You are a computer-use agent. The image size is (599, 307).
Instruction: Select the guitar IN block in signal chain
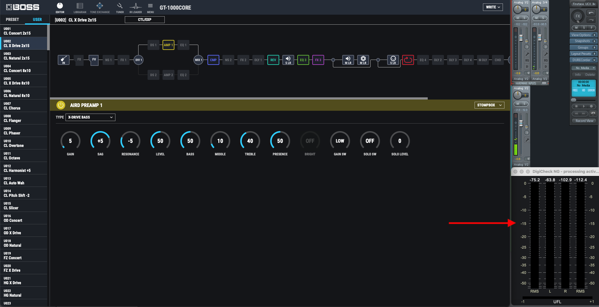64,60
